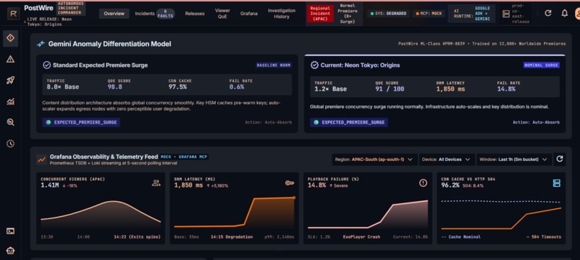Open the Viewer QoE tab
The image size is (580, 260).
[x=222, y=14]
